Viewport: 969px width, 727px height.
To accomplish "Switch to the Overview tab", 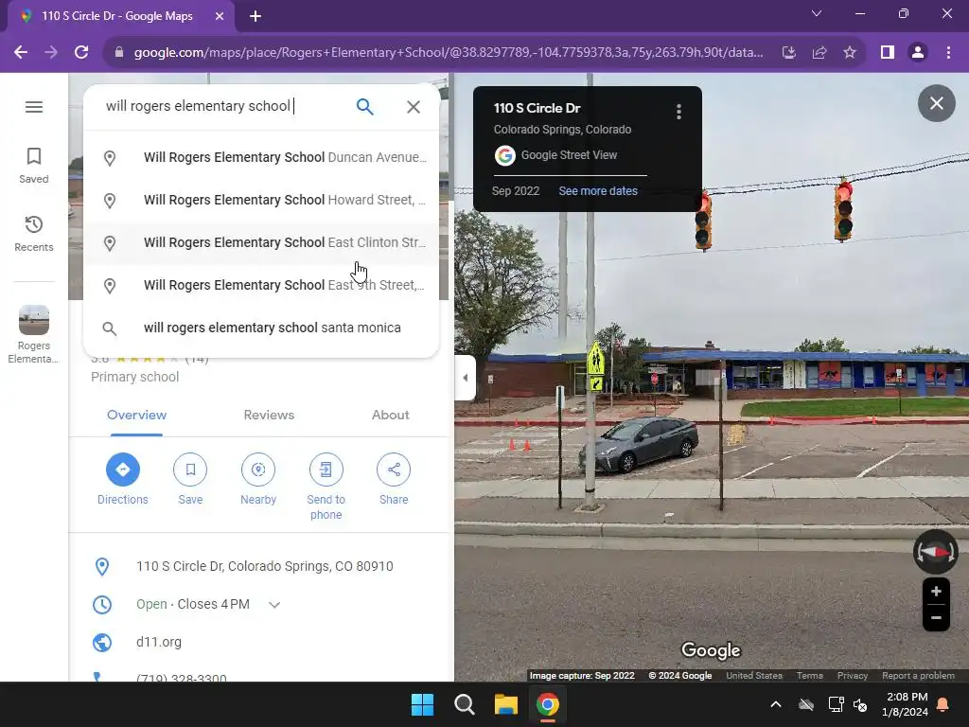I will 136,415.
